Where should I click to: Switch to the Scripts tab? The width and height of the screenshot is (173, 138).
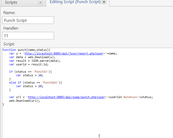[x=11, y=2]
